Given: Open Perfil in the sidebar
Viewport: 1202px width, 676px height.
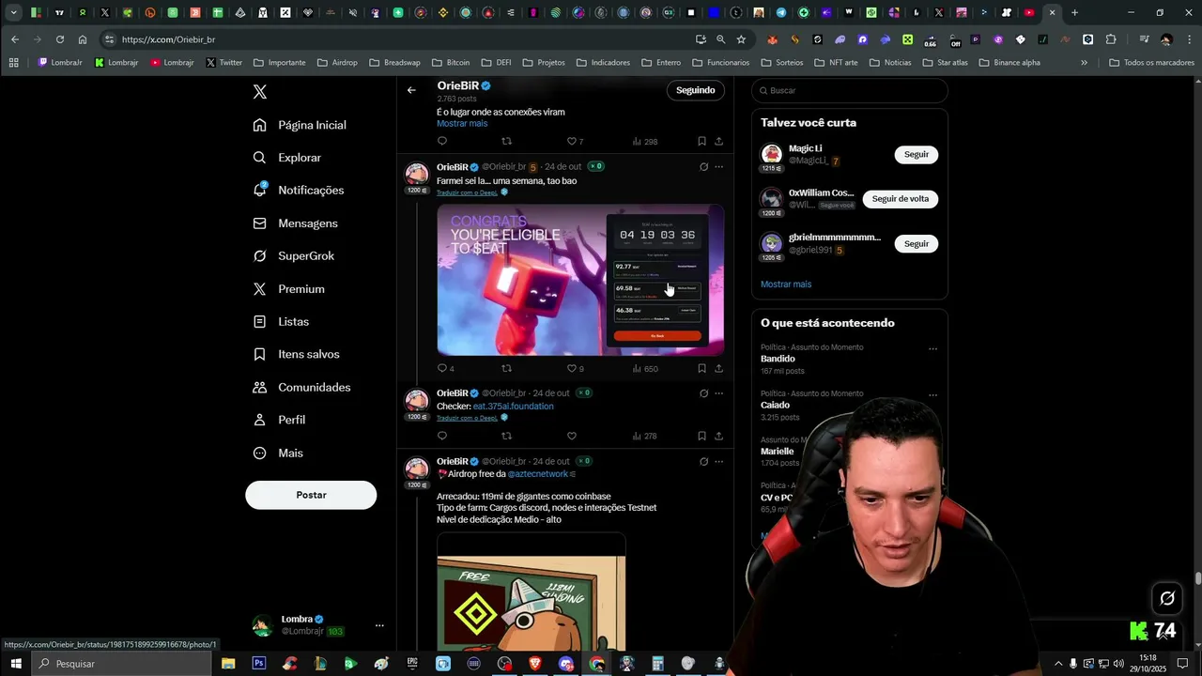Looking at the screenshot, I should coord(279,420).
